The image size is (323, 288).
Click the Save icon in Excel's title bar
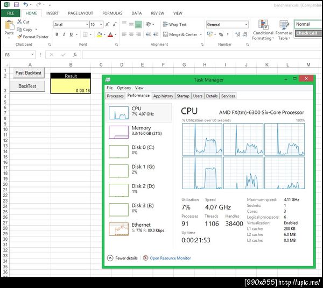click(x=16, y=4)
